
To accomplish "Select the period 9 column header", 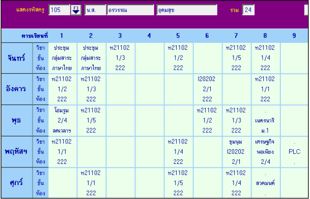I will pos(294,36).
